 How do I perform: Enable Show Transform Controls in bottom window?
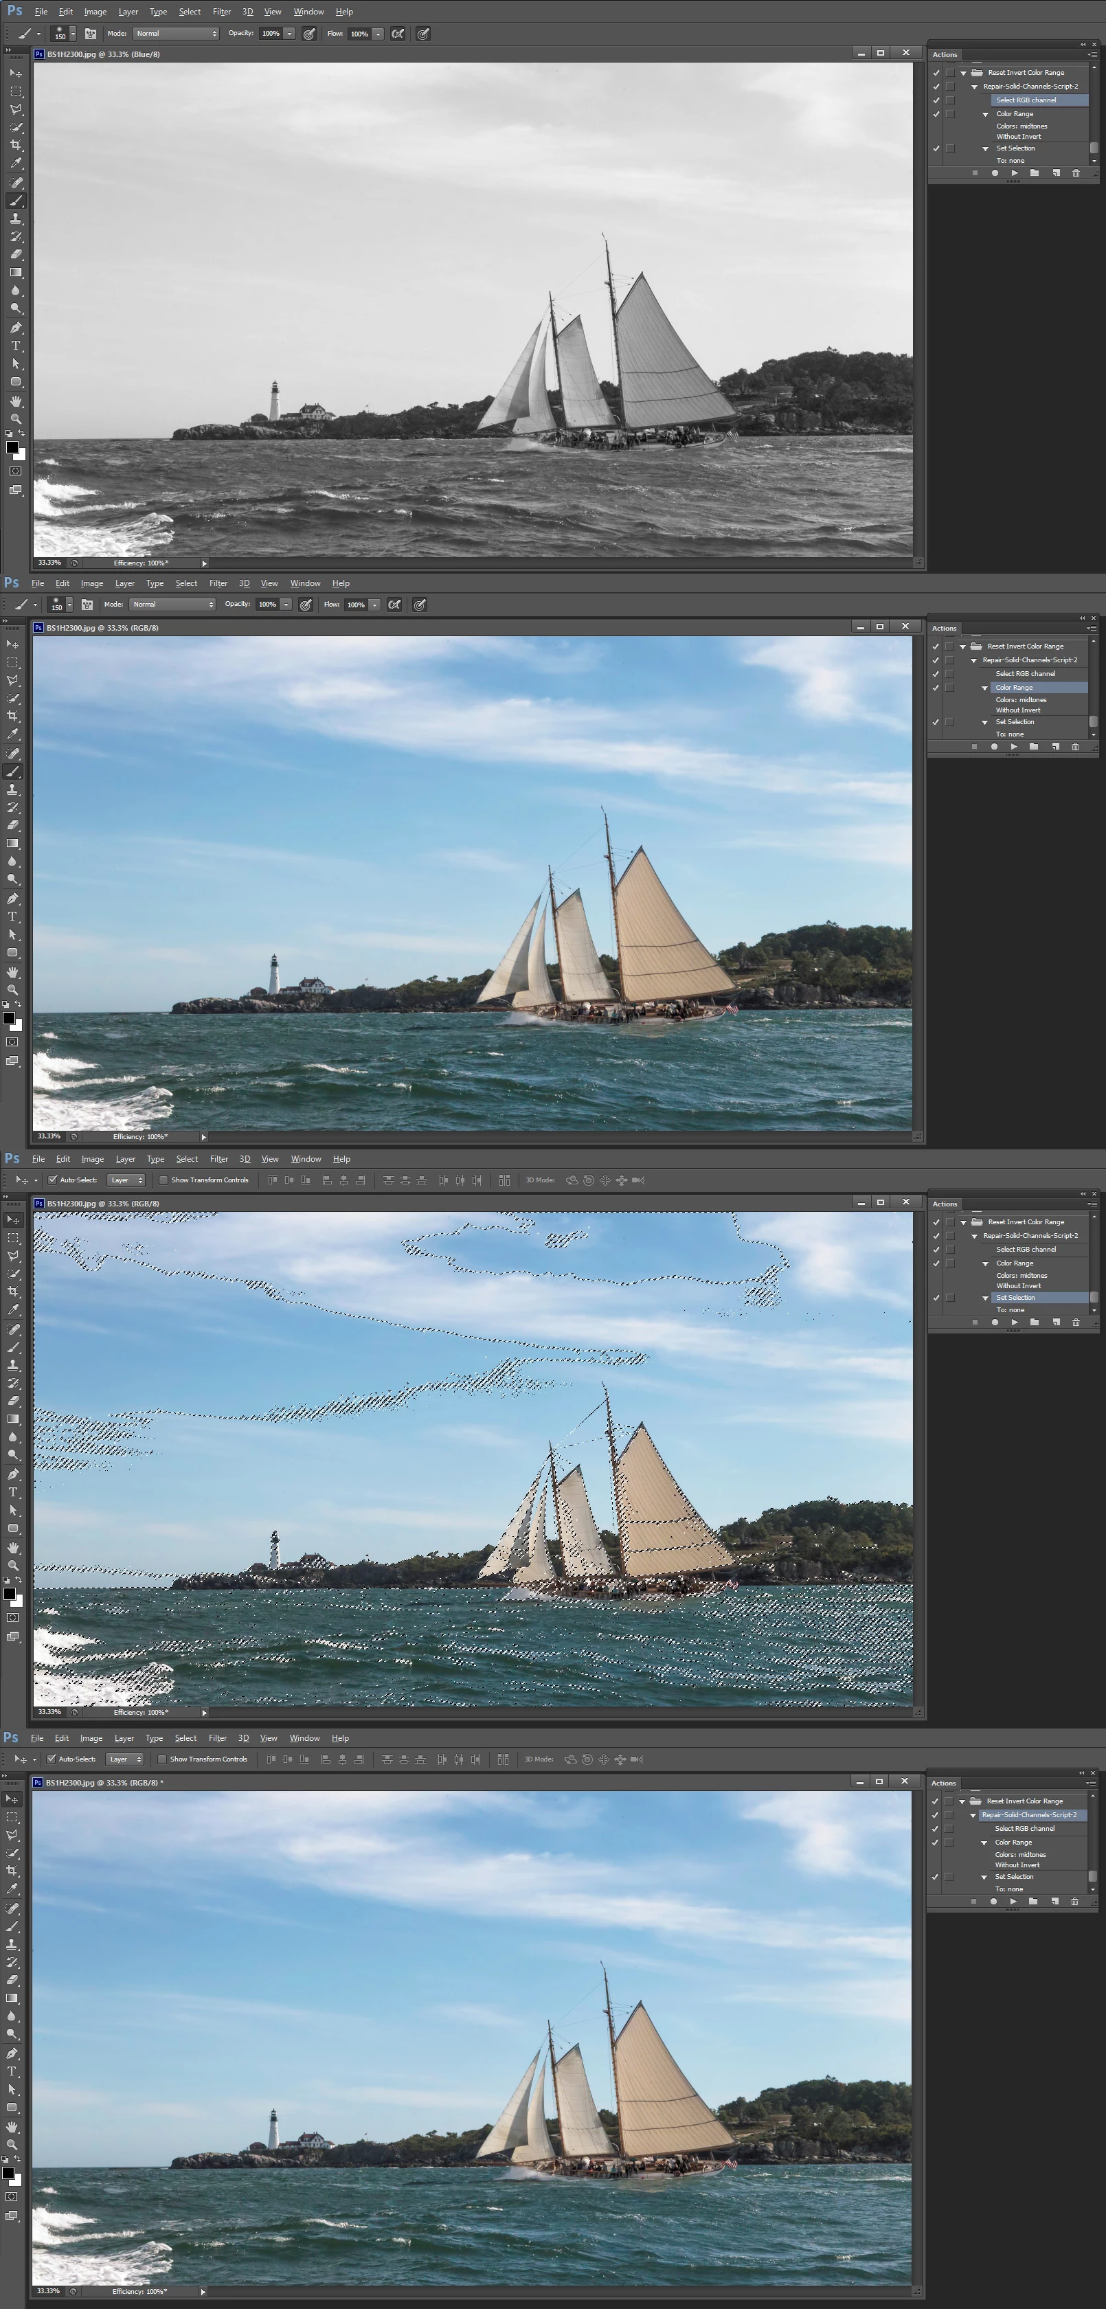(x=161, y=1759)
